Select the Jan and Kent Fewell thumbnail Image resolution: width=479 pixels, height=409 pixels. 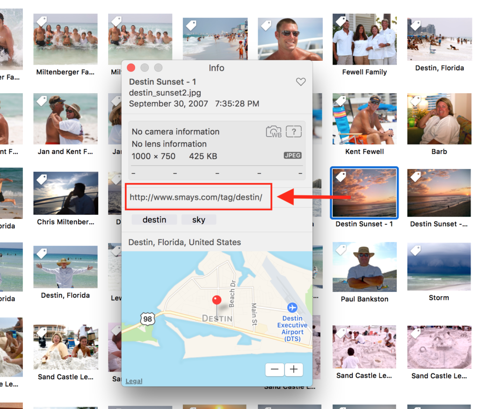point(65,118)
